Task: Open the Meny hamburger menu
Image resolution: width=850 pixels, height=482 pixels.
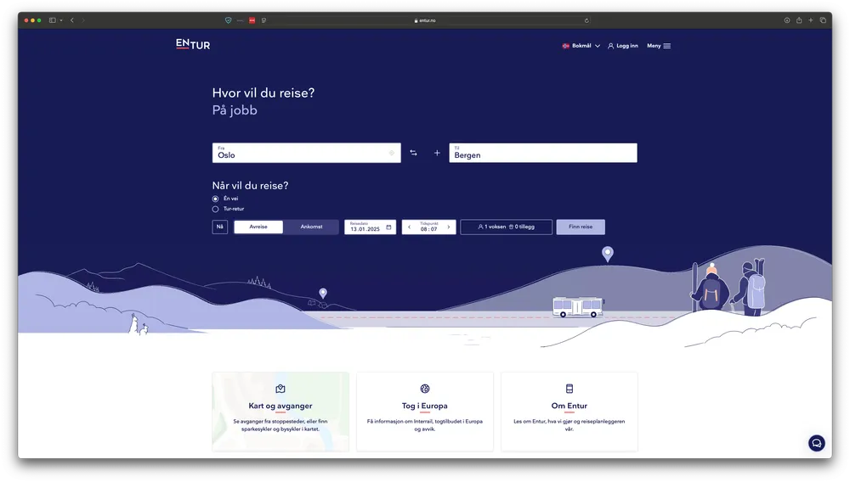Action: [x=659, y=46]
